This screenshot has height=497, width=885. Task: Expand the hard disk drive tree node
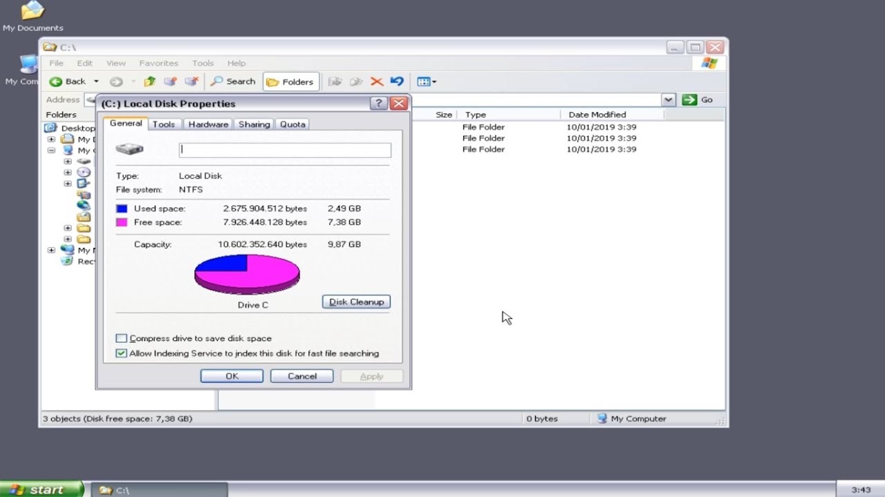click(x=68, y=162)
